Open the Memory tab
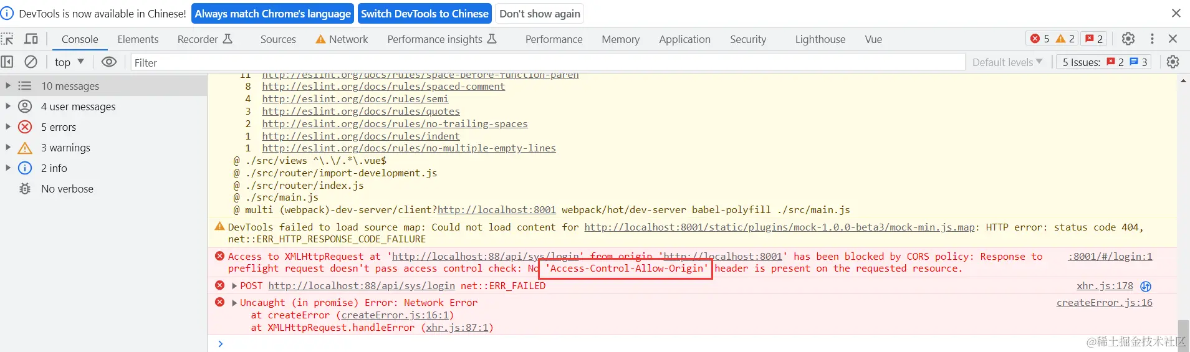1190x352 pixels. click(x=620, y=39)
